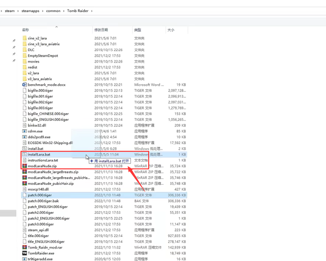Open the chevron after common breadcrumb

coord(64,11)
